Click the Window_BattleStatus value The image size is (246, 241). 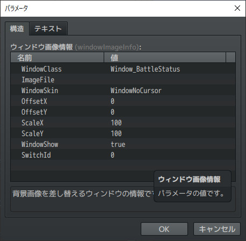[145, 69]
